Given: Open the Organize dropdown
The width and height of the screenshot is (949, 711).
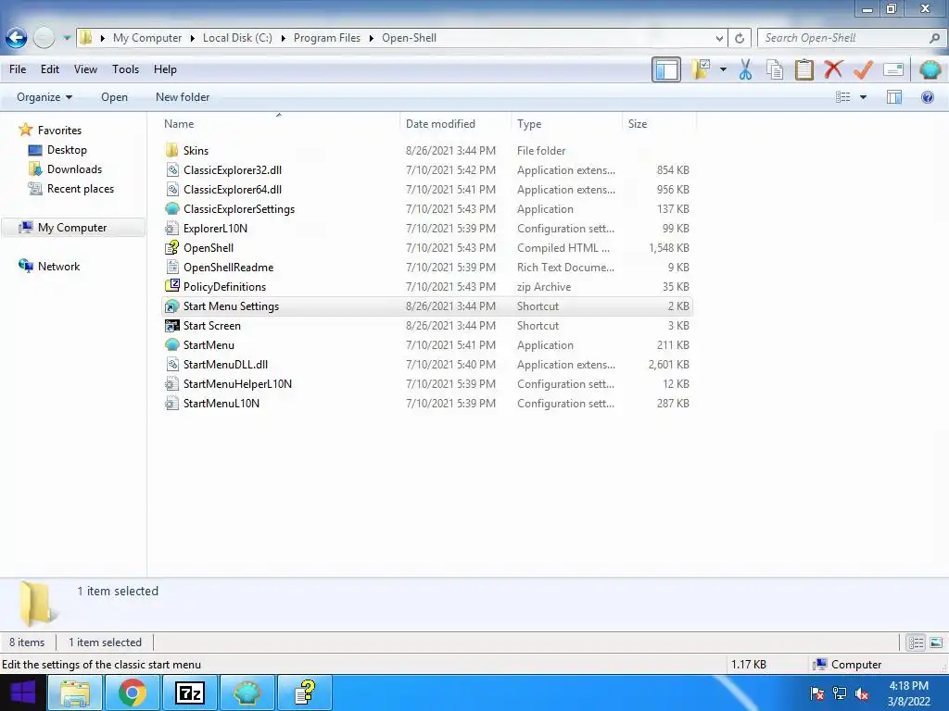Looking at the screenshot, I should [x=44, y=97].
